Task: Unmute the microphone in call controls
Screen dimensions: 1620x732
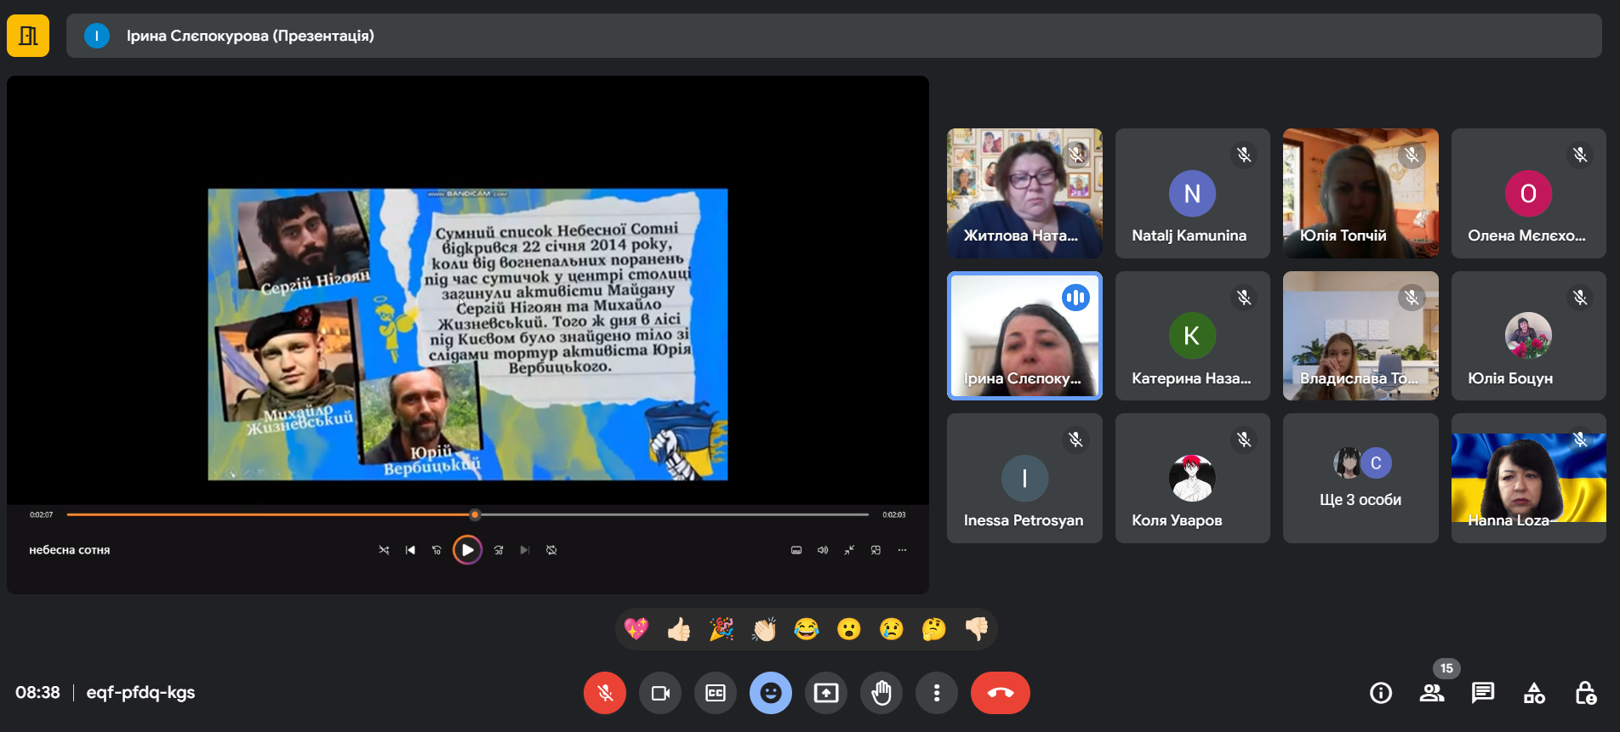Action: click(x=604, y=693)
